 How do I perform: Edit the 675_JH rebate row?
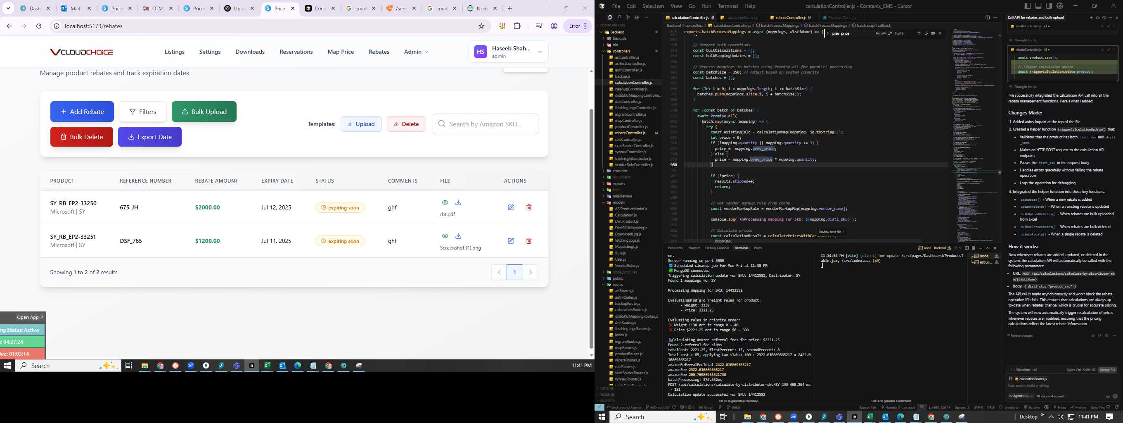click(510, 207)
